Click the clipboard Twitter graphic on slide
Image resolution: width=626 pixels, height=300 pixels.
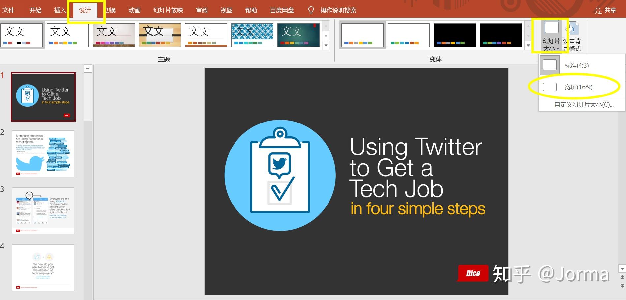tap(280, 175)
